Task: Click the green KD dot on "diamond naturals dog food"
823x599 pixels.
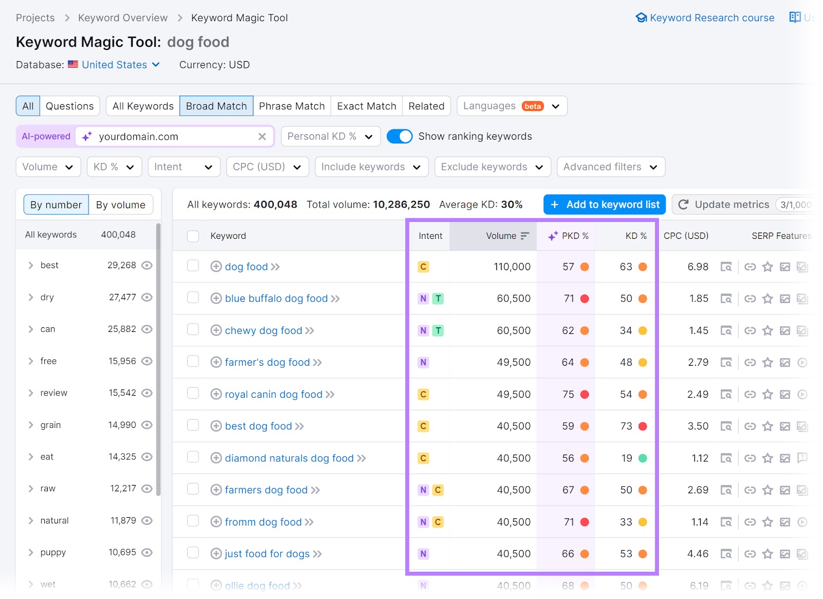Action: tap(642, 458)
